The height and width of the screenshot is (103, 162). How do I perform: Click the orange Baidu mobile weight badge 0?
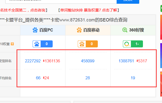point(88,44)
